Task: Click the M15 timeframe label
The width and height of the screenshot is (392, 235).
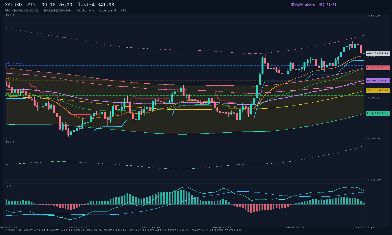Action: coord(31,4)
